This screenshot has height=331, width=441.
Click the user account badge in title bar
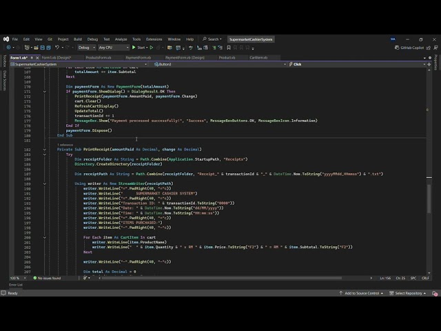(393, 39)
